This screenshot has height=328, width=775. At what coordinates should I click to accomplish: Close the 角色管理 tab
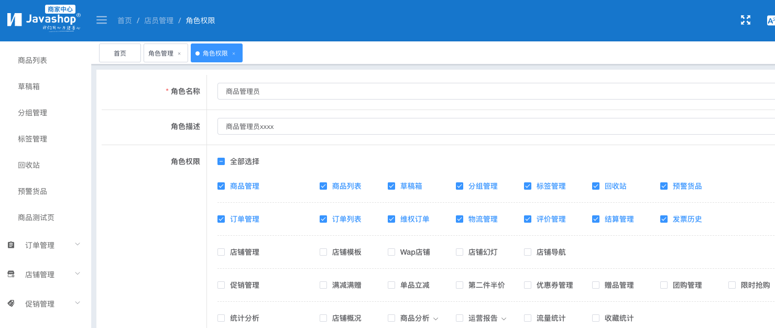pos(179,53)
